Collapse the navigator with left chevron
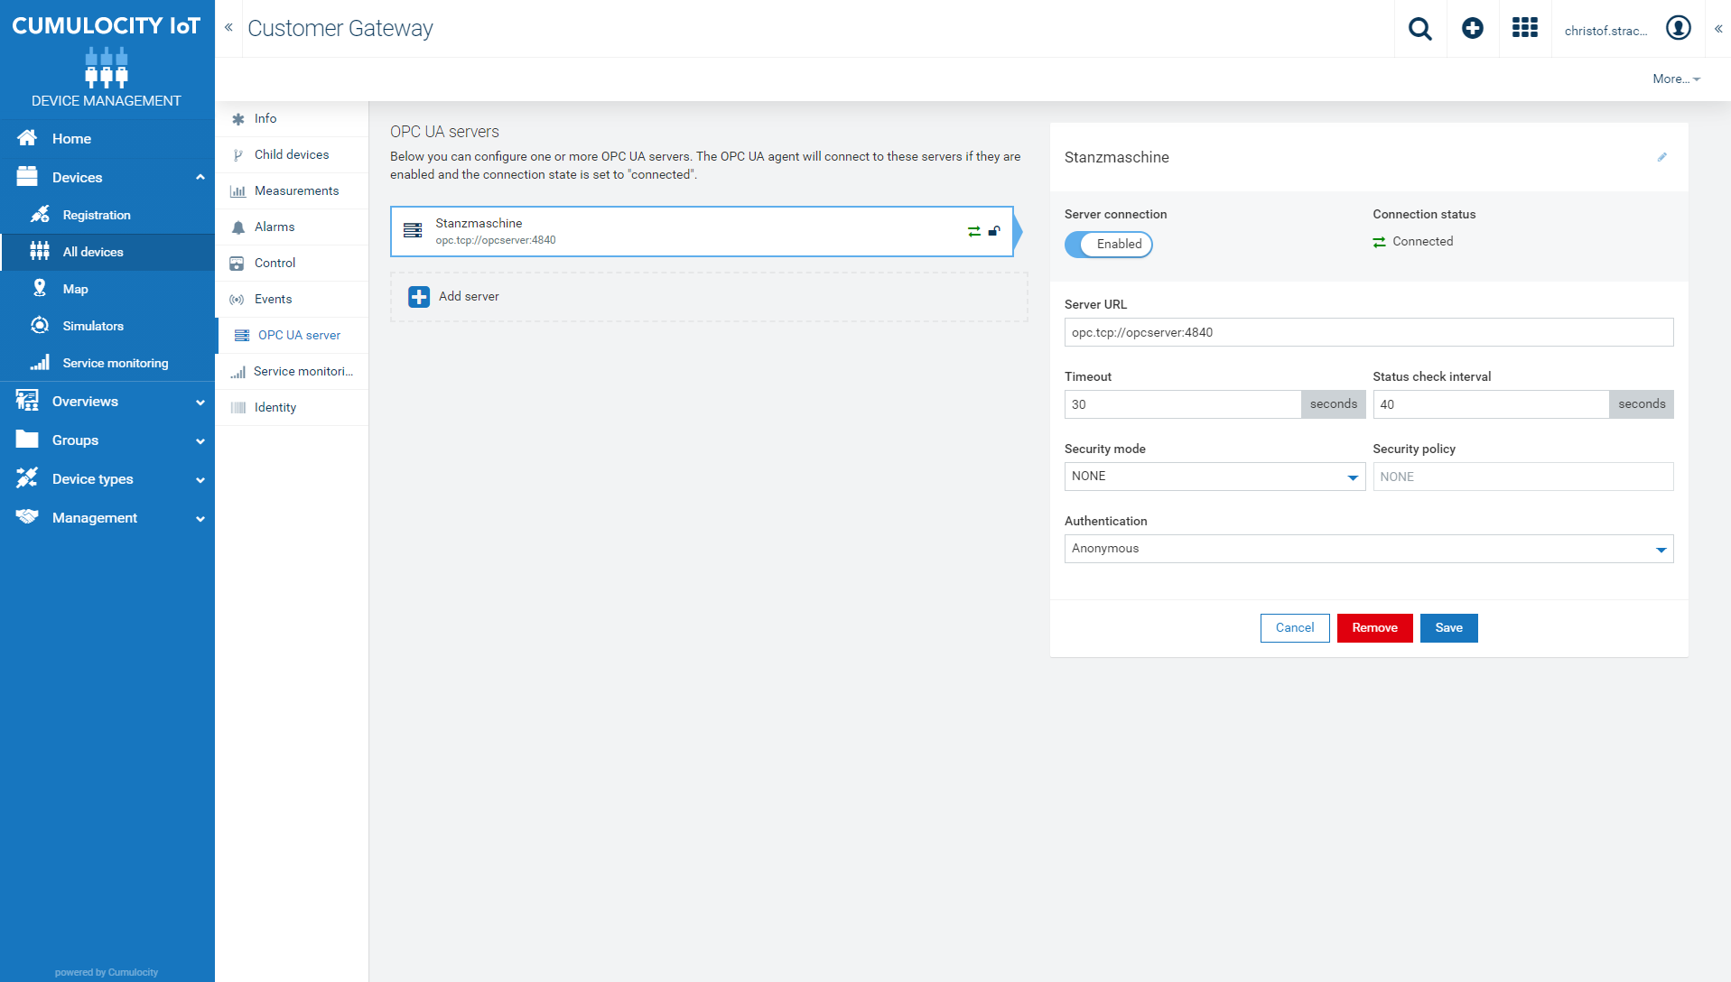This screenshot has height=982, width=1731. (x=228, y=27)
